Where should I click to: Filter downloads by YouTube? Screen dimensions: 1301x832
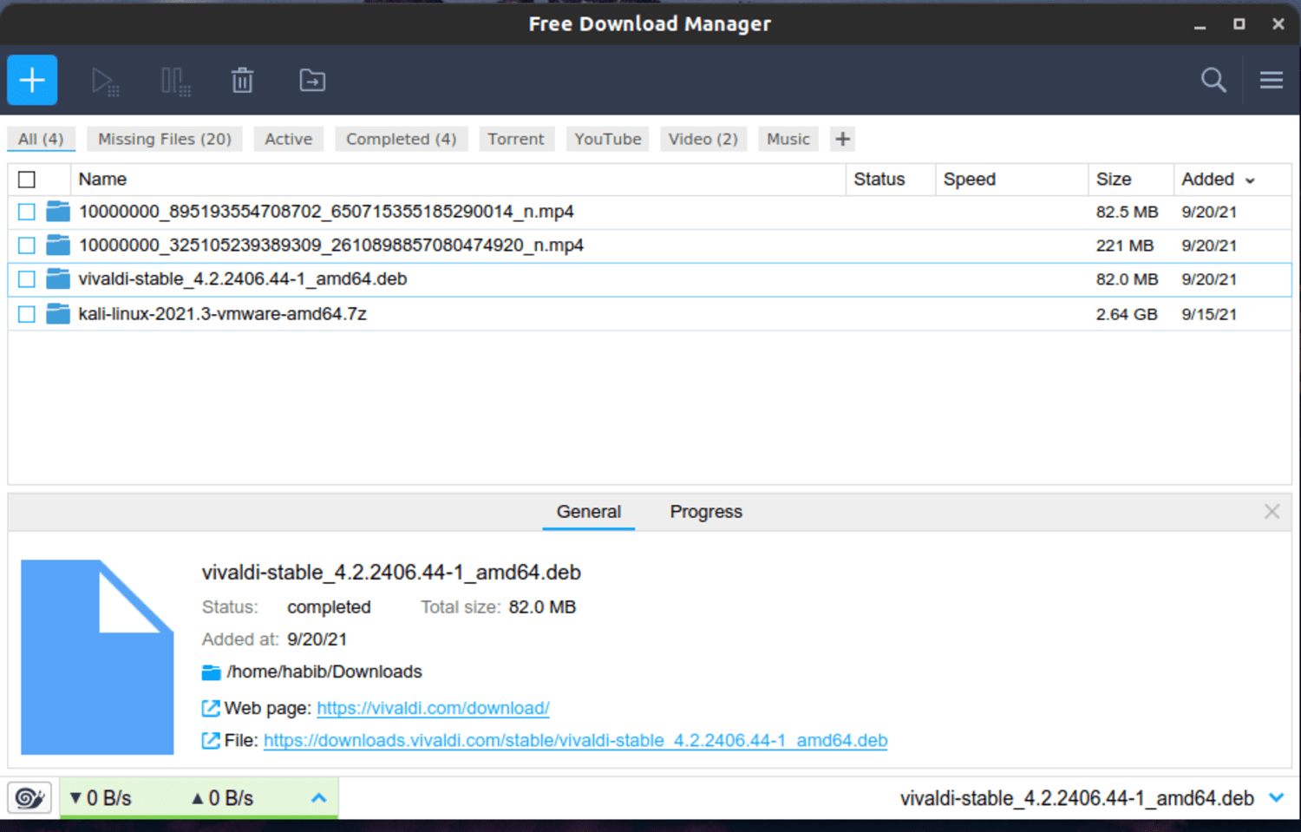pyautogui.click(x=608, y=139)
